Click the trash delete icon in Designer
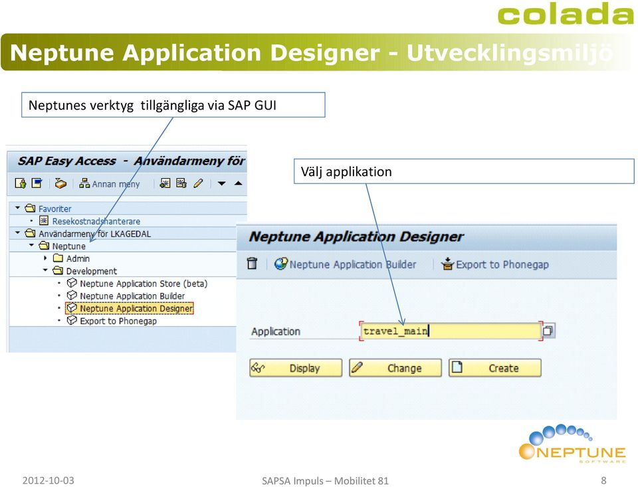The height and width of the screenshot is (487, 638). tap(253, 264)
